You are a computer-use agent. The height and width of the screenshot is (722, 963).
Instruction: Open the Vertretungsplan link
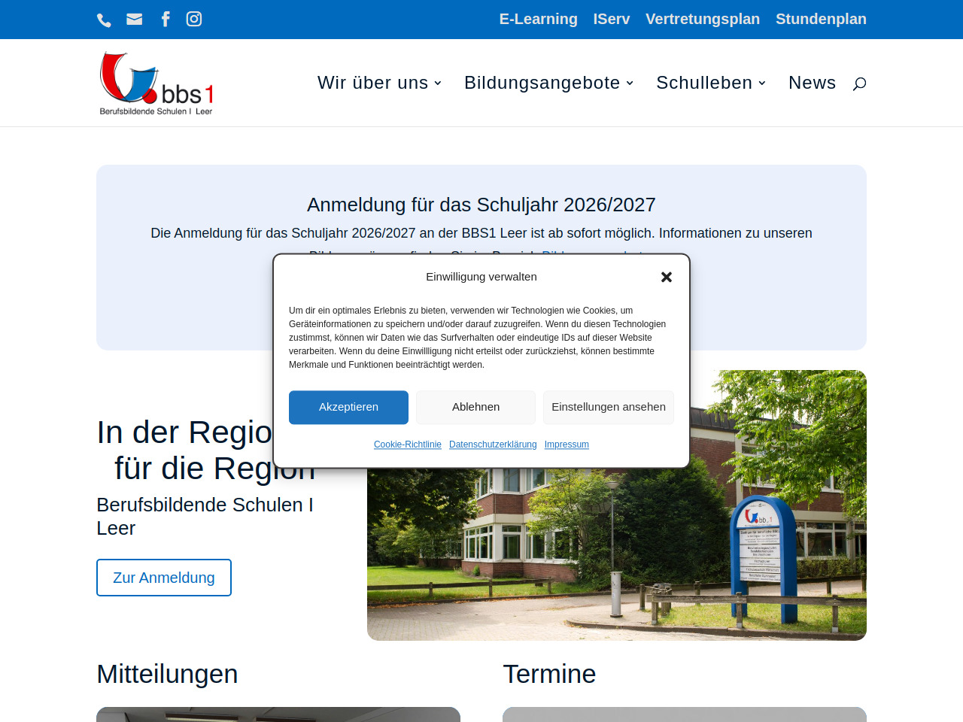coord(702,19)
